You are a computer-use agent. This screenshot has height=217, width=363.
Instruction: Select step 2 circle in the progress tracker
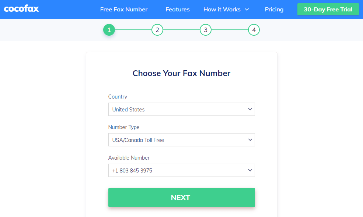157,30
